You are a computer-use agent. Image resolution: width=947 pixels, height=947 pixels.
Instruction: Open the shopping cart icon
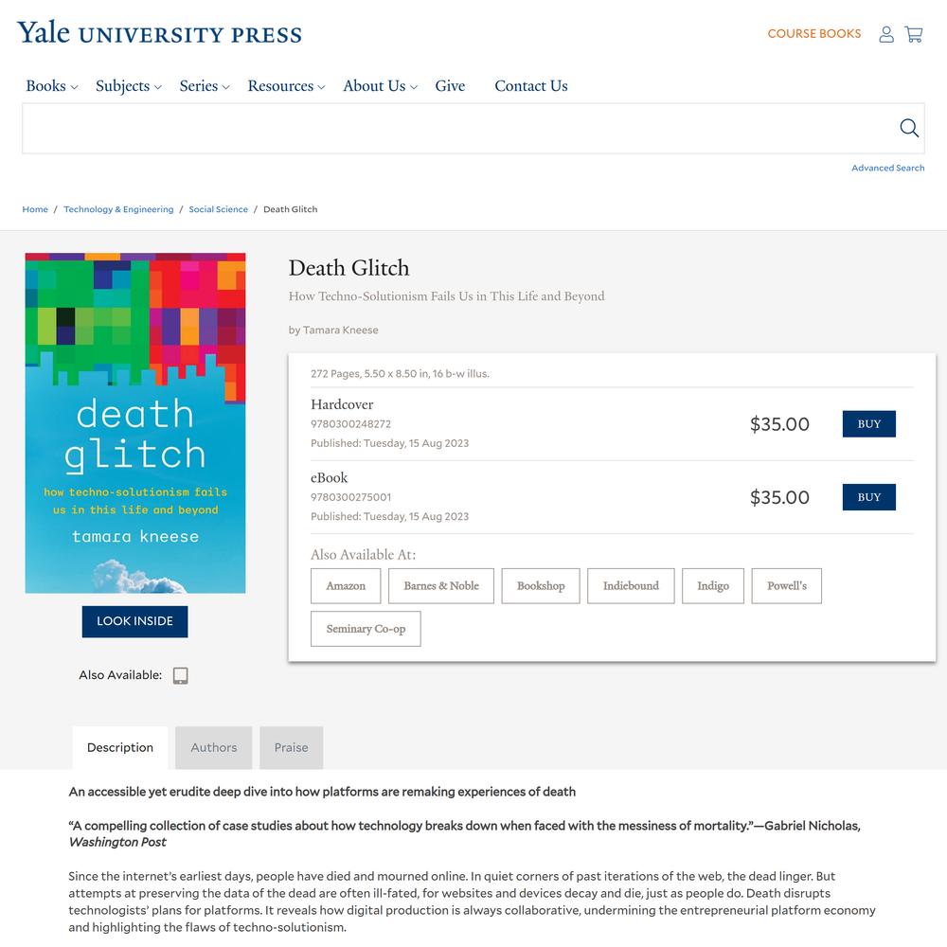pyautogui.click(x=913, y=34)
